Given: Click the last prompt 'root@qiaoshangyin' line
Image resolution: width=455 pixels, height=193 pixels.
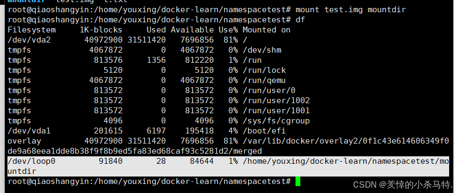Looking at the screenshot, I should [149, 181].
